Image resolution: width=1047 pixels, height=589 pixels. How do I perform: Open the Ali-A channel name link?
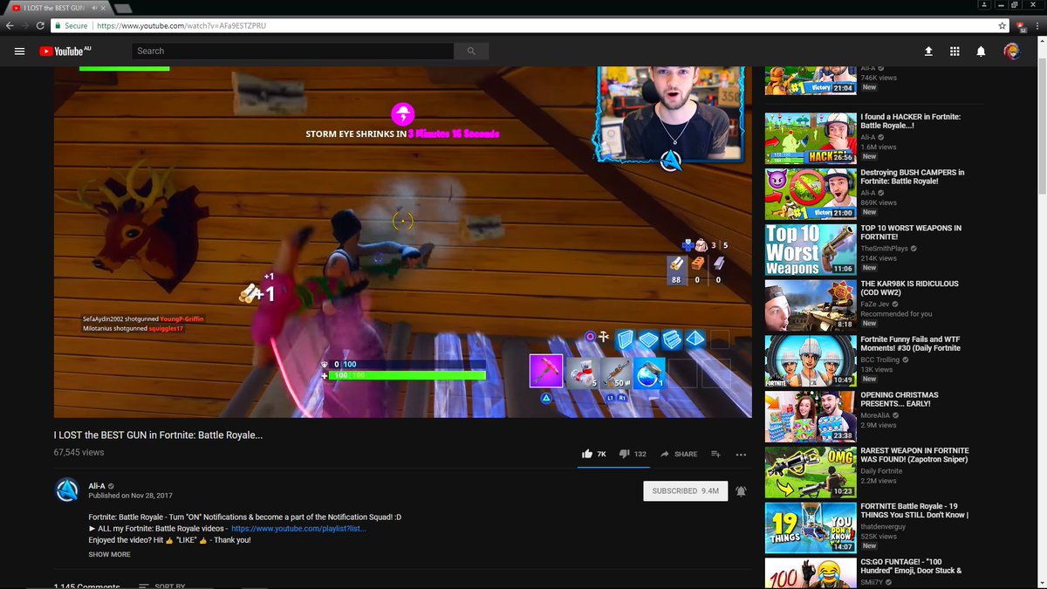coord(97,486)
